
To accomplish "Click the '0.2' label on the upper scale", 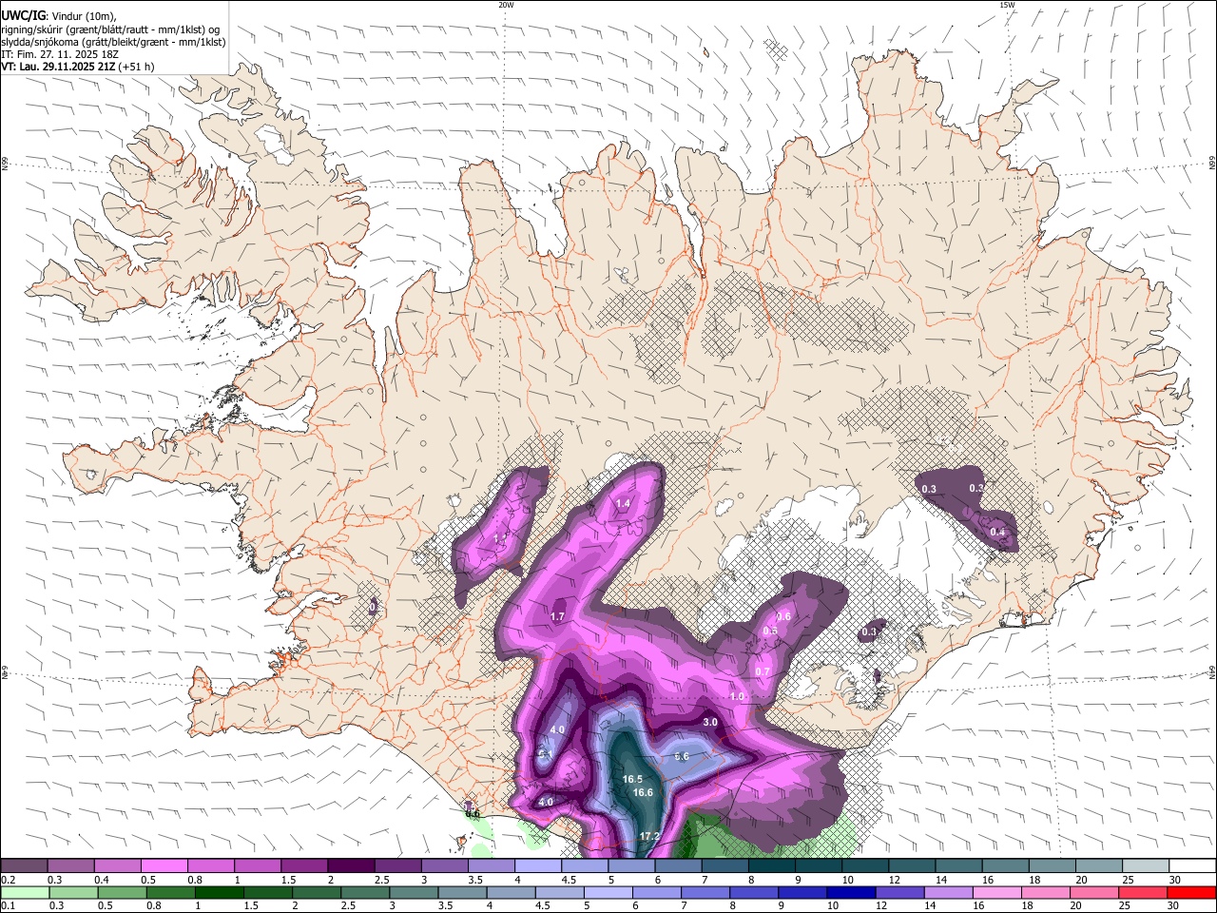I will point(8,880).
